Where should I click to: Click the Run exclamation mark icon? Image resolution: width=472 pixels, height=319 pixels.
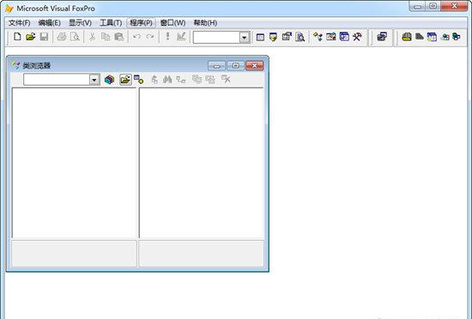click(167, 37)
